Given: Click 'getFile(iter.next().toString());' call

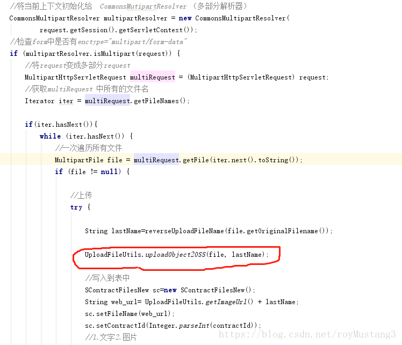Looking at the screenshot, I should [242, 160].
